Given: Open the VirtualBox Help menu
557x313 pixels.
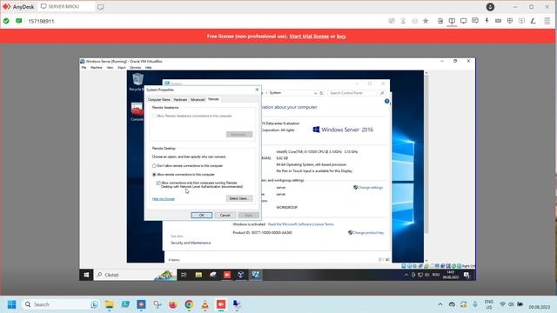Looking at the screenshot, I should (x=149, y=68).
